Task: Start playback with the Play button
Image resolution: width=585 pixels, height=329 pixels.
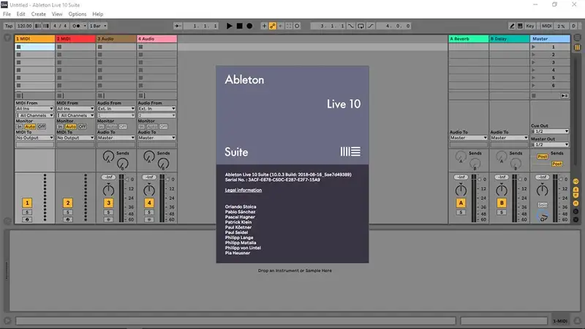Action: pos(229,26)
